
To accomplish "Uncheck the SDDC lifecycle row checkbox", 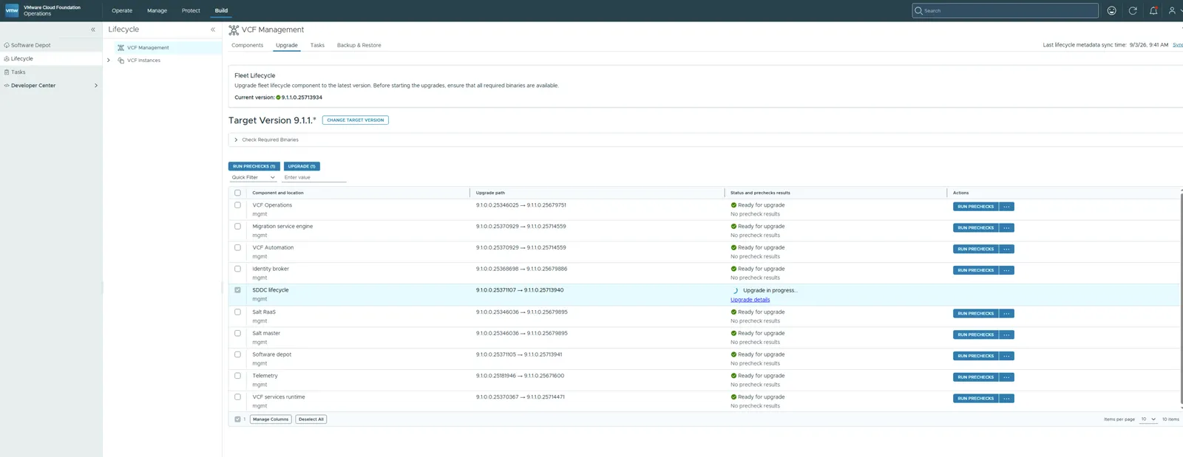I will pos(237,290).
